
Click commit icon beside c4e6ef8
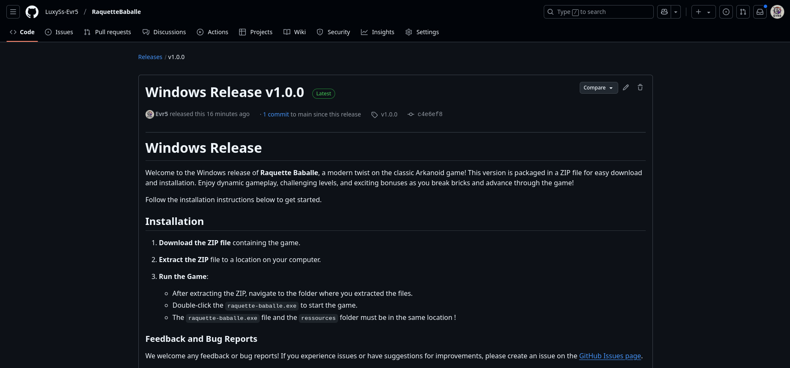tap(411, 114)
